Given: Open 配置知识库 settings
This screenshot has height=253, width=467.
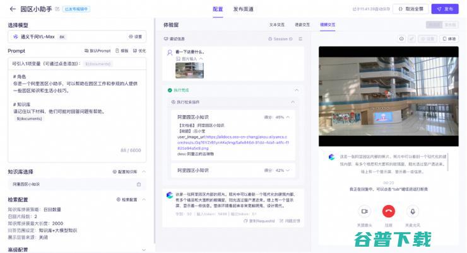Looking at the screenshot, I should 125,172.
